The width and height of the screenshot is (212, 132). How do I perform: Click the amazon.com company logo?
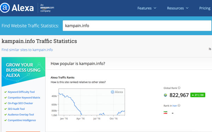[x=47, y=8]
